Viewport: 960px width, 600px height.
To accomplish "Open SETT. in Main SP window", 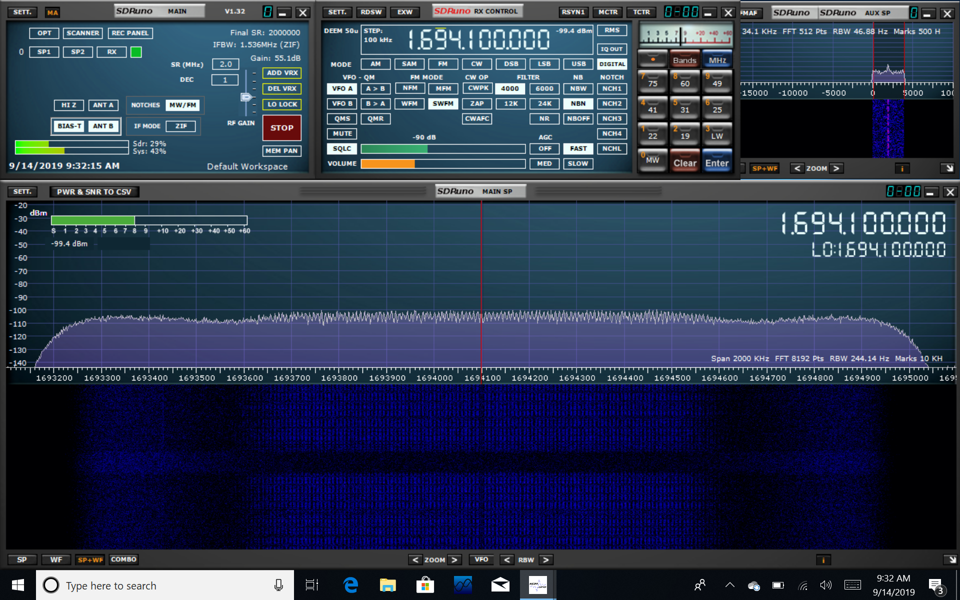I will [22, 191].
